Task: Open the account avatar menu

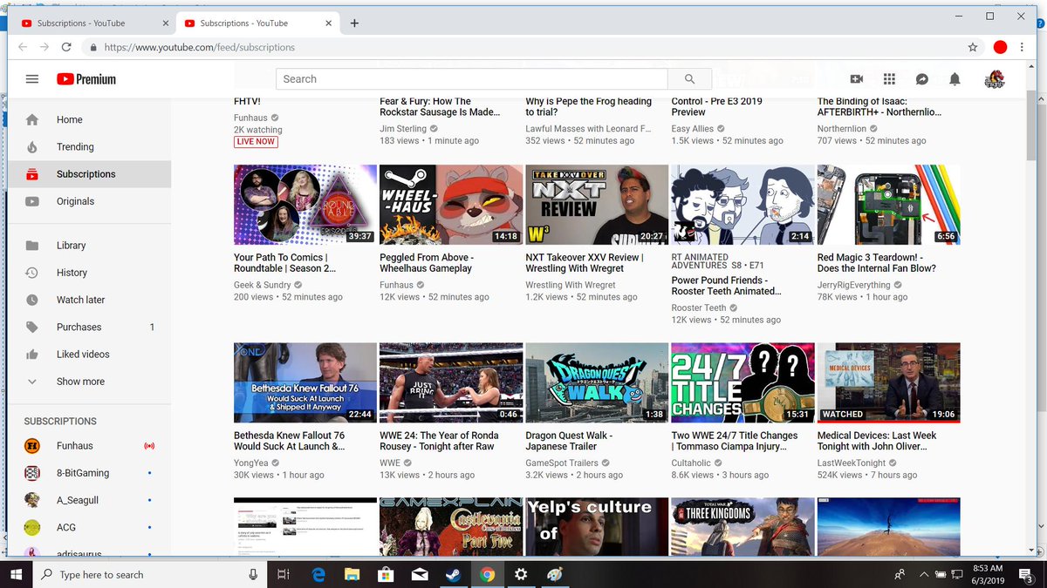Action: 994,79
